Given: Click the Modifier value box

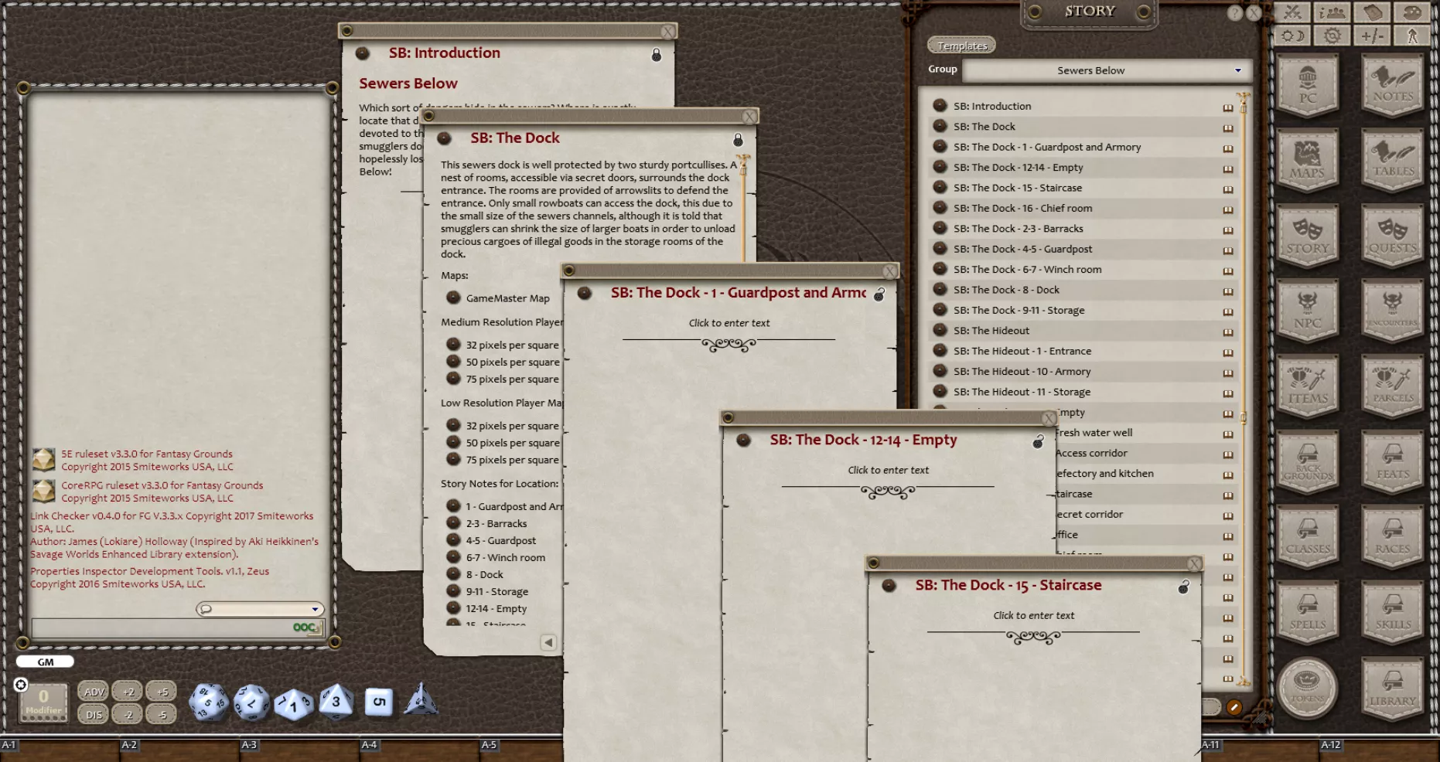Looking at the screenshot, I should click(x=43, y=702).
